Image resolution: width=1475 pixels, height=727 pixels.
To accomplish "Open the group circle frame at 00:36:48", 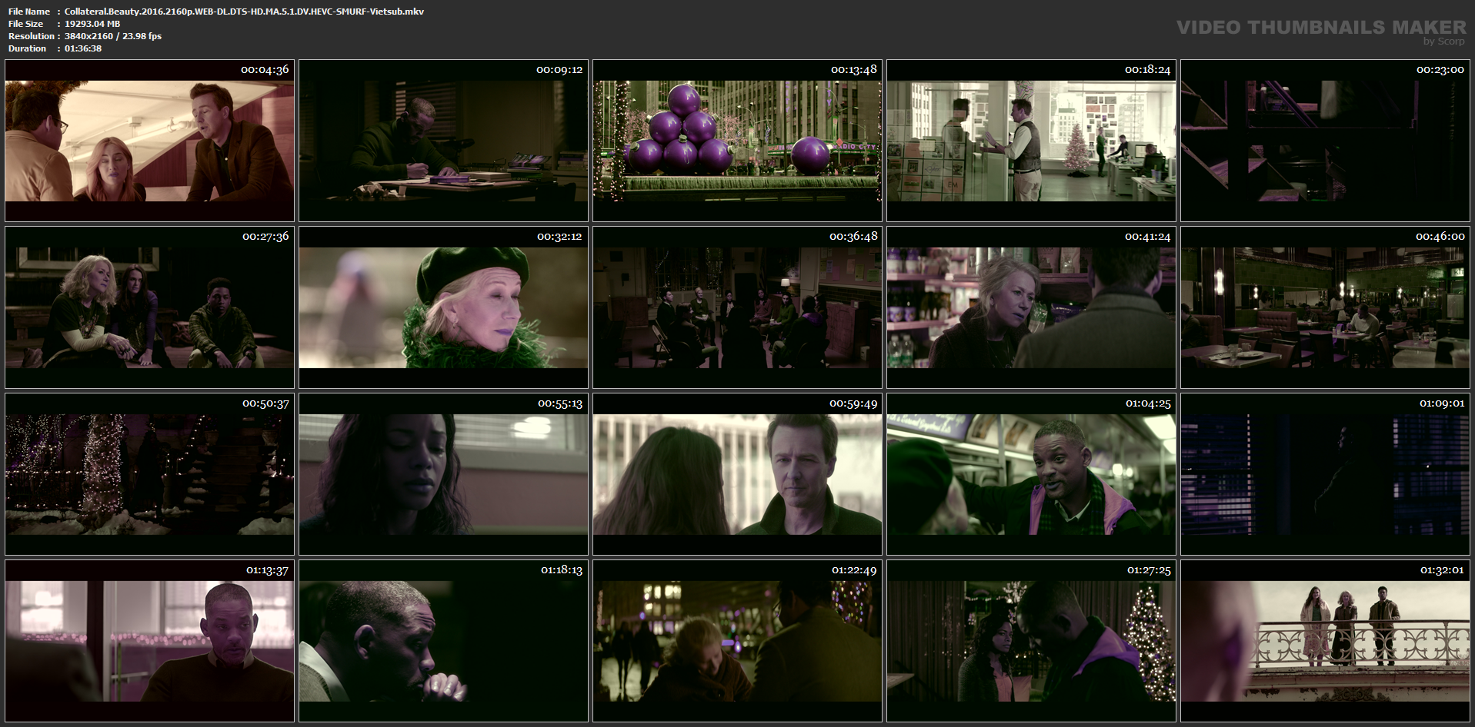I will pos(737,307).
